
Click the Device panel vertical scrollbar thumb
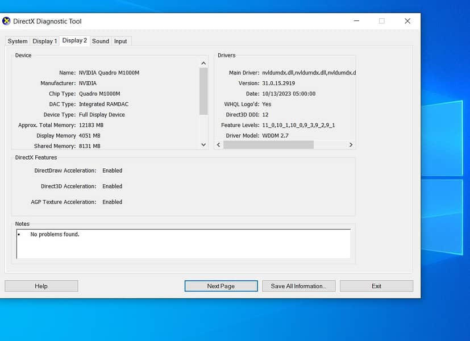click(x=203, y=91)
